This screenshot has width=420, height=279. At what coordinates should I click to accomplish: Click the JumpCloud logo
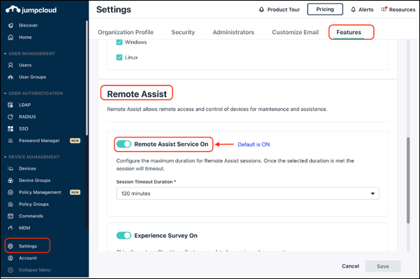point(31,10)
